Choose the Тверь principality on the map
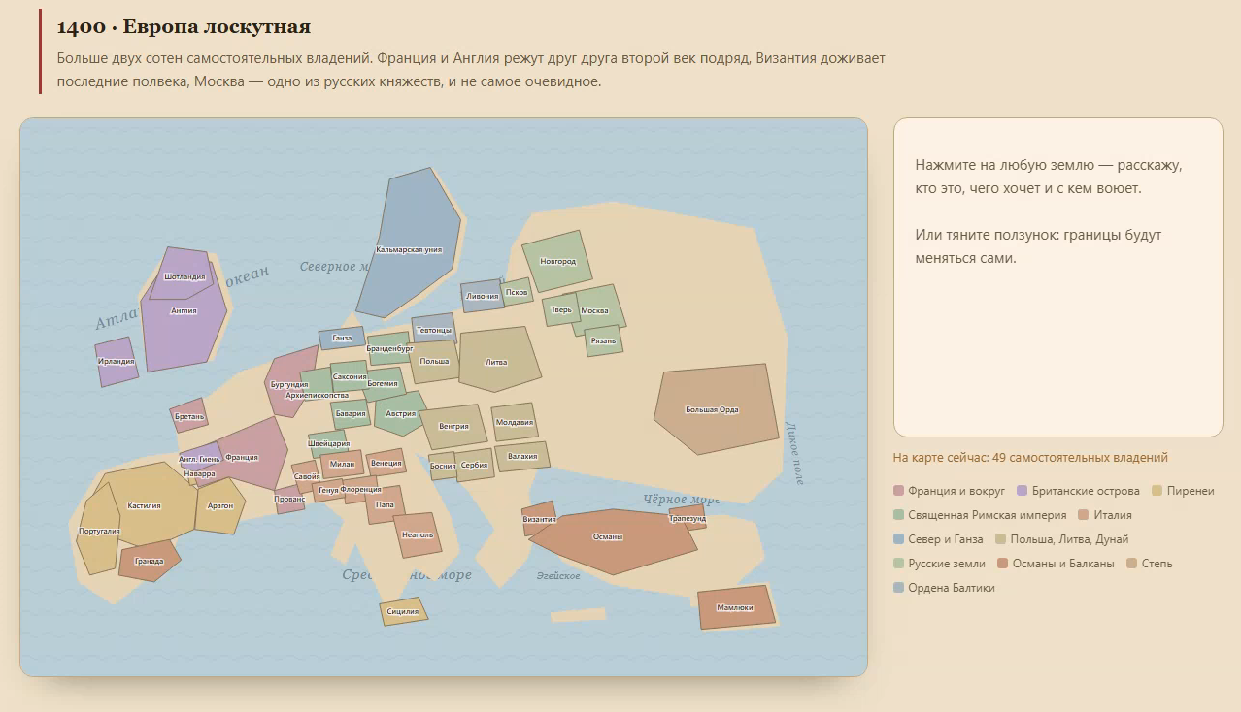This screenshot has width=1241, height=712. [x=561, y=309]
